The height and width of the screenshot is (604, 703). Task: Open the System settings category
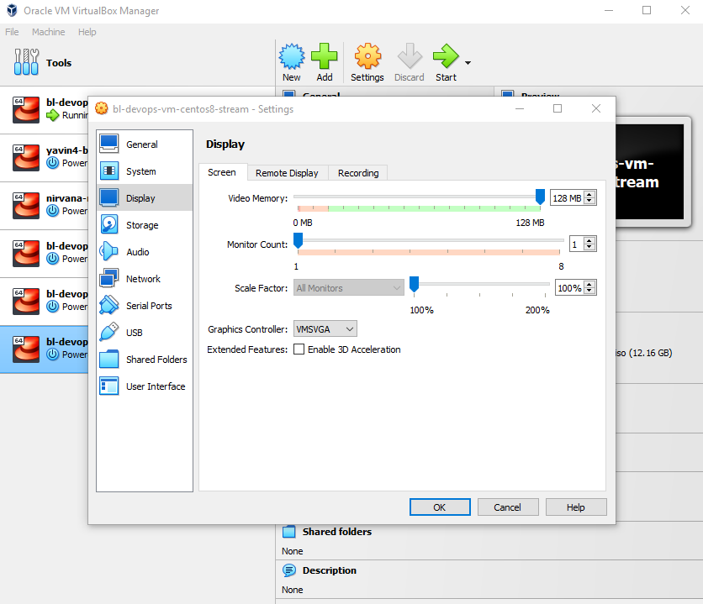tap(145, 171)
